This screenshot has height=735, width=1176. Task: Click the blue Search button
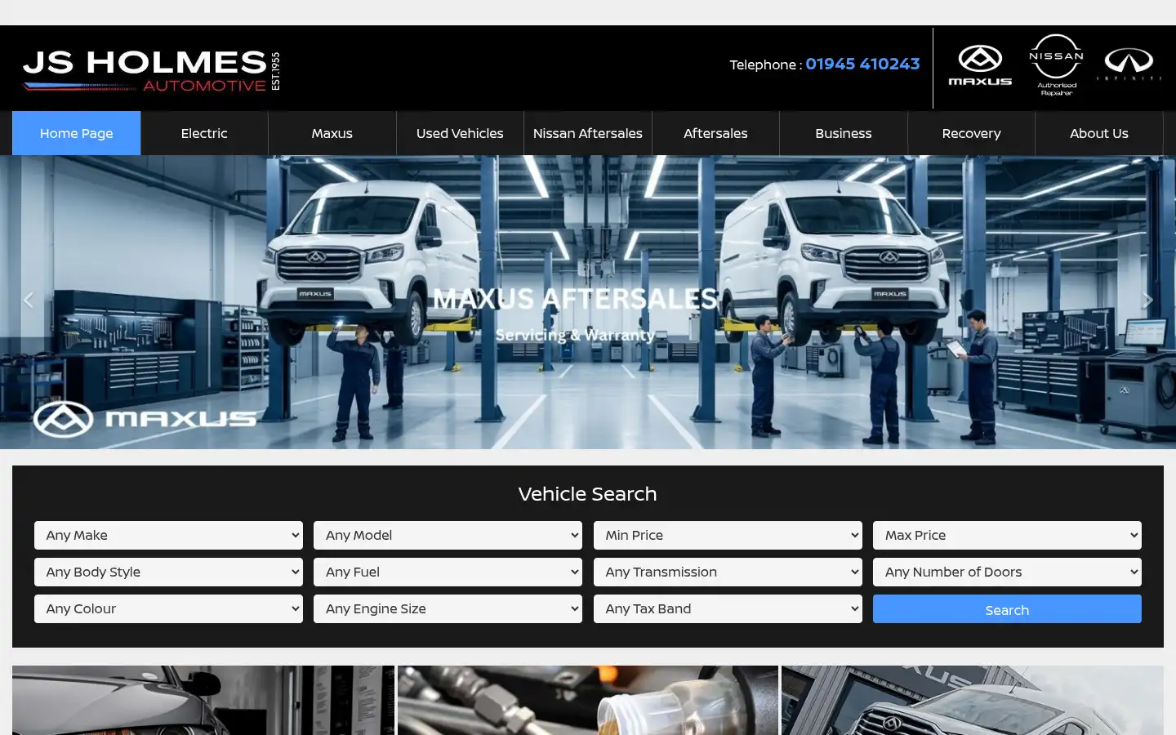[1007, 609]
